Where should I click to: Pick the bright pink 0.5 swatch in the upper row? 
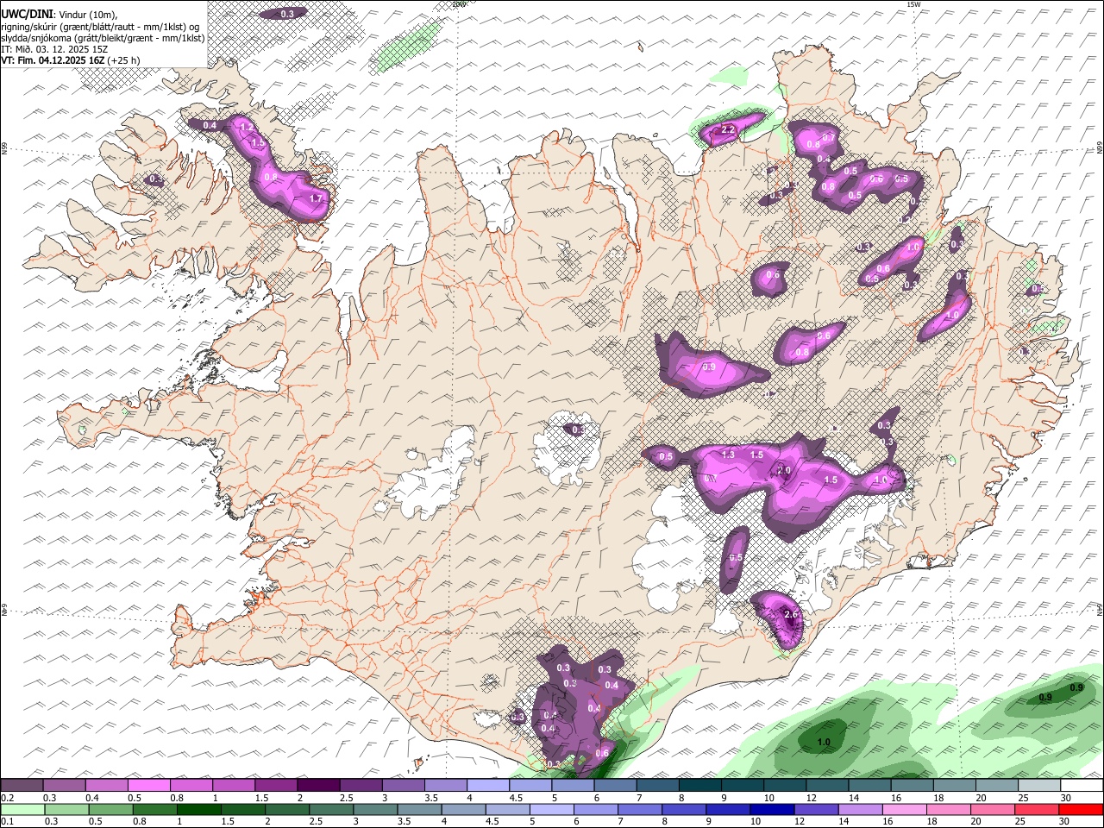point(148,785)
